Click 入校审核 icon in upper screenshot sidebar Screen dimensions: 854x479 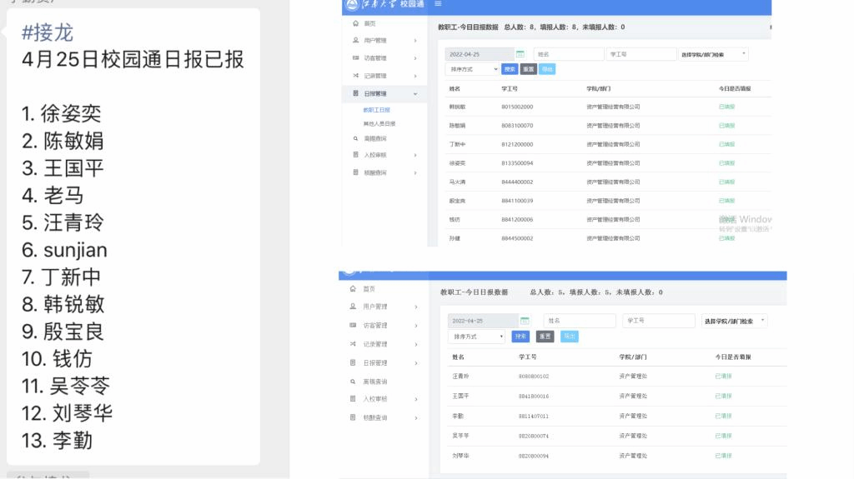point(356,155)
